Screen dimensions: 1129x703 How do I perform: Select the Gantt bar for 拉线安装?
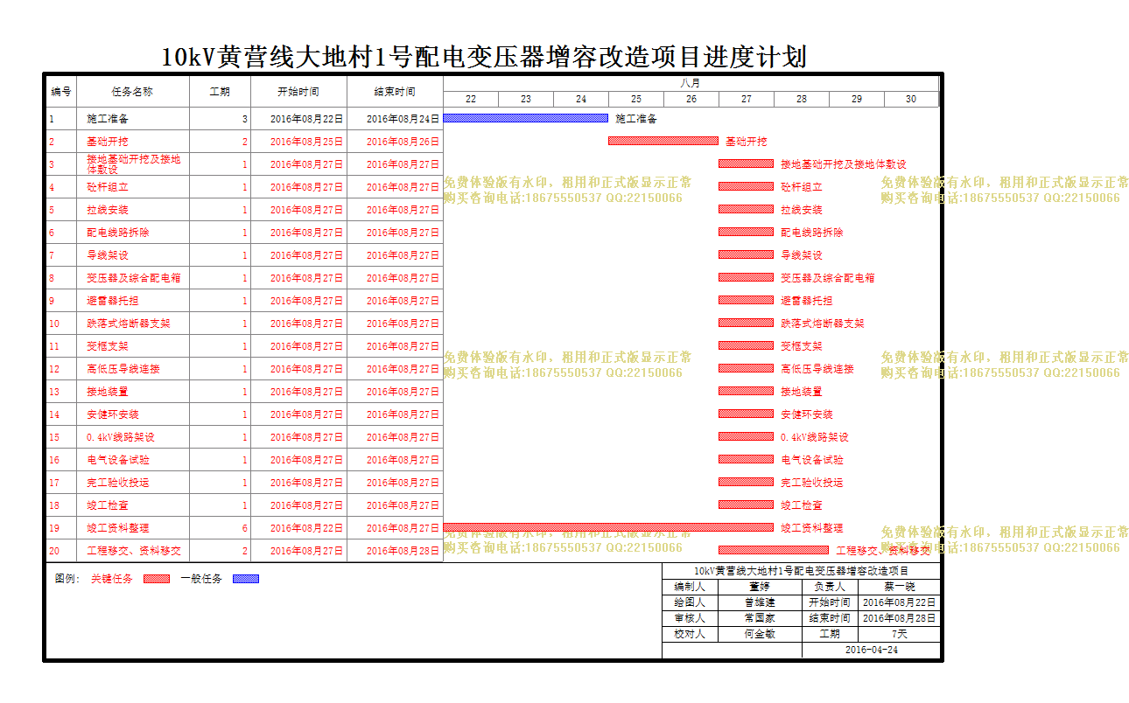746,209
